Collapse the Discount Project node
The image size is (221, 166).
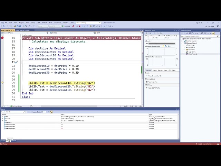click(x=182, y=43)
